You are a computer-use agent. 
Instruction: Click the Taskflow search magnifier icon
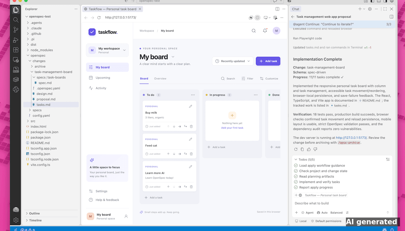coord(254,31)
